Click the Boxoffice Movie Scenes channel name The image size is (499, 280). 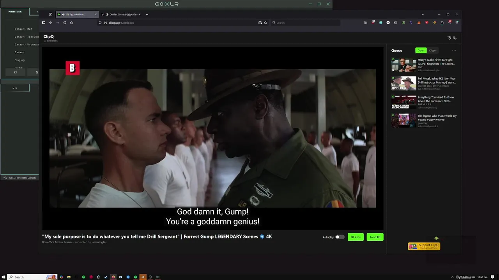click(x=57, y=242)
